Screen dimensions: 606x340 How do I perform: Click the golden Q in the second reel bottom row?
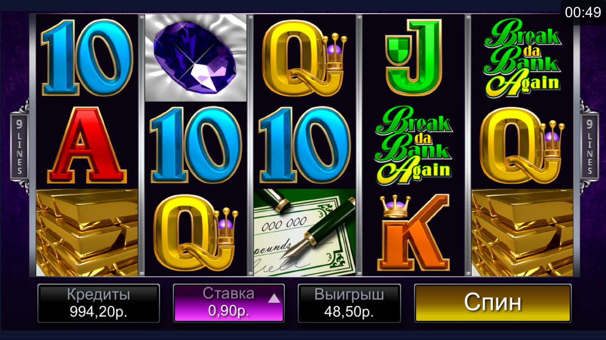tap(196, 233)
